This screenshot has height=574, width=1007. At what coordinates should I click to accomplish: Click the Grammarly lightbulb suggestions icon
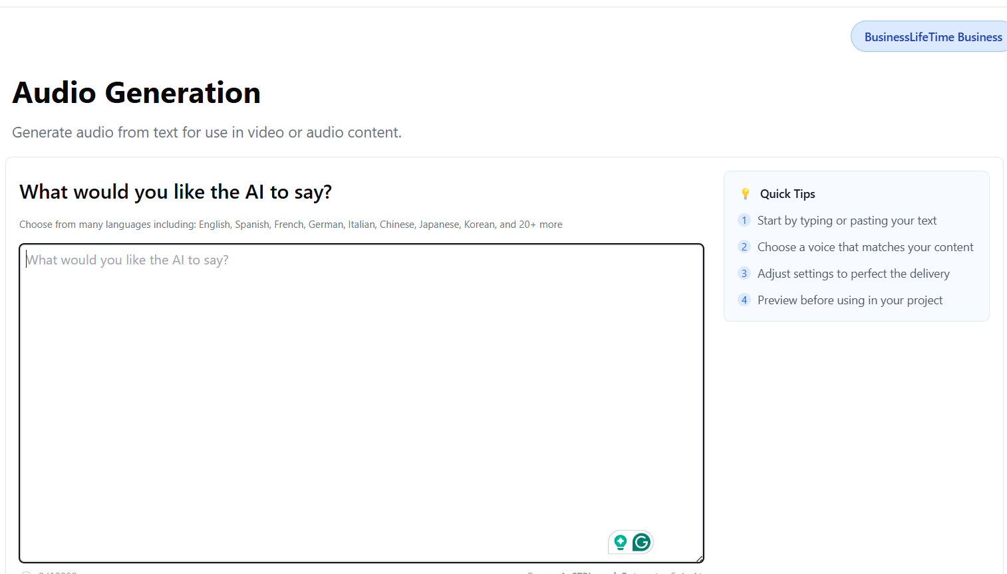[621, 542]
